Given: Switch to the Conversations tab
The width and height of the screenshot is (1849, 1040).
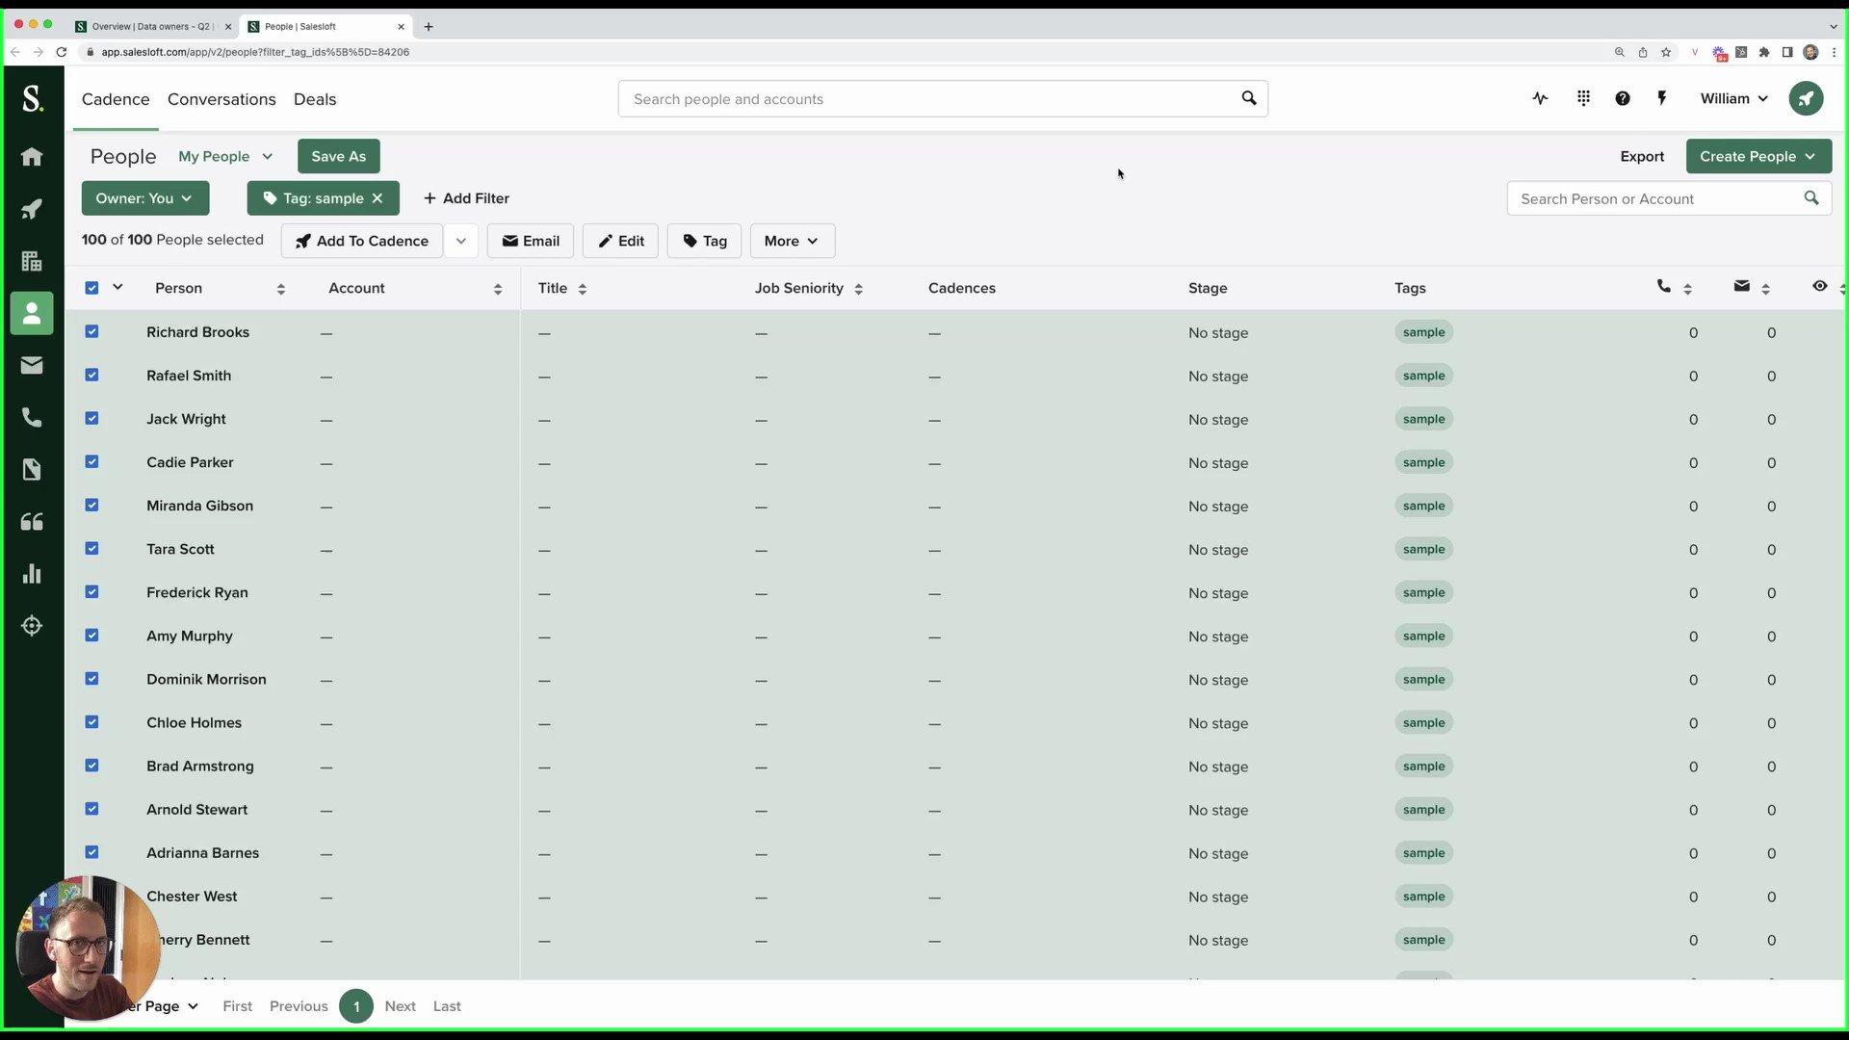Looking at the screenshot, I should (221, 99).
